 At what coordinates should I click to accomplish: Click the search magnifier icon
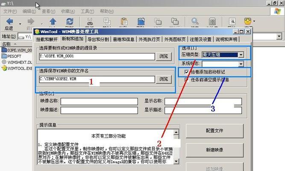point(195,22)
